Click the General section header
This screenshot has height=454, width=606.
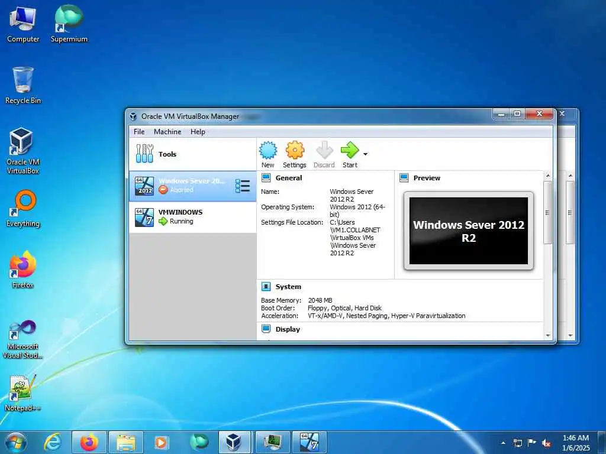(289, 178)
